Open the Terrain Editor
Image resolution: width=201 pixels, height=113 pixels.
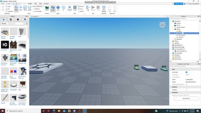[47, 8]
